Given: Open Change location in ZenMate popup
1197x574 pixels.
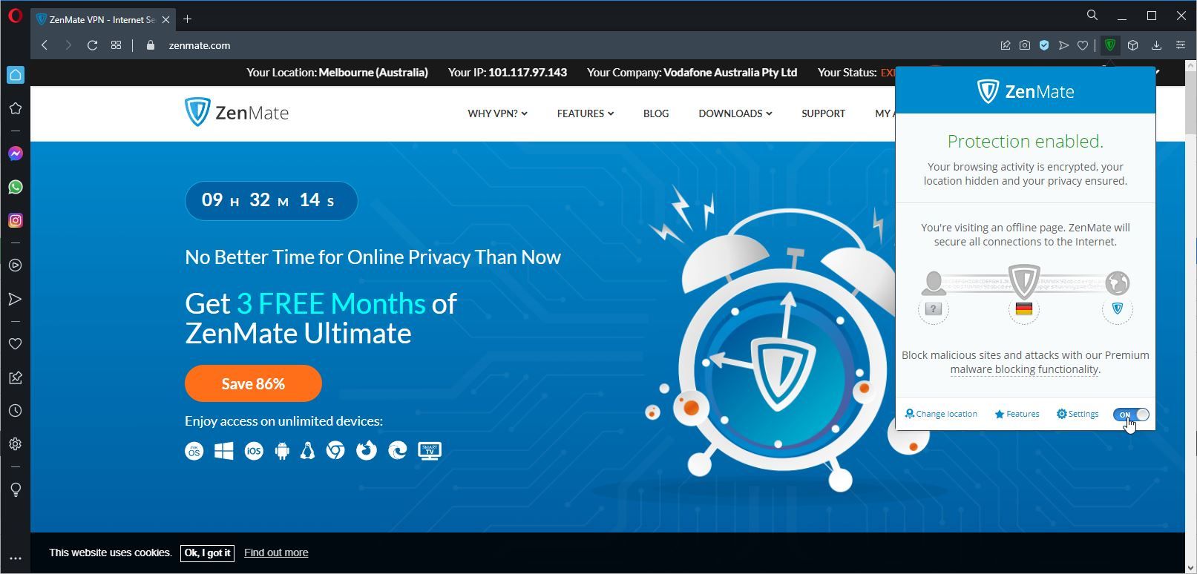Looking at the screenshot, I should point(941,414).
